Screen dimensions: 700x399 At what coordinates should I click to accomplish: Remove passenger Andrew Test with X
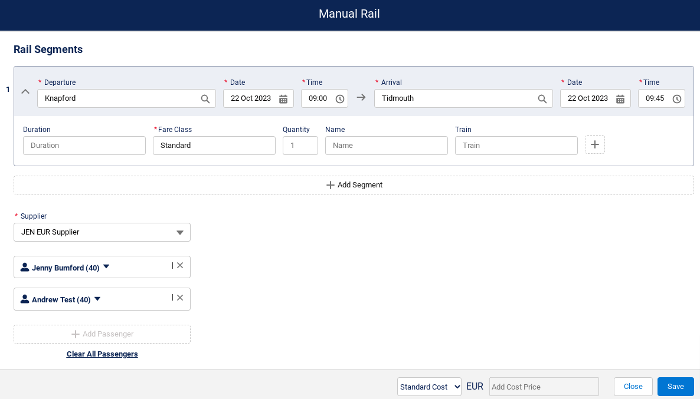[180, 298]
